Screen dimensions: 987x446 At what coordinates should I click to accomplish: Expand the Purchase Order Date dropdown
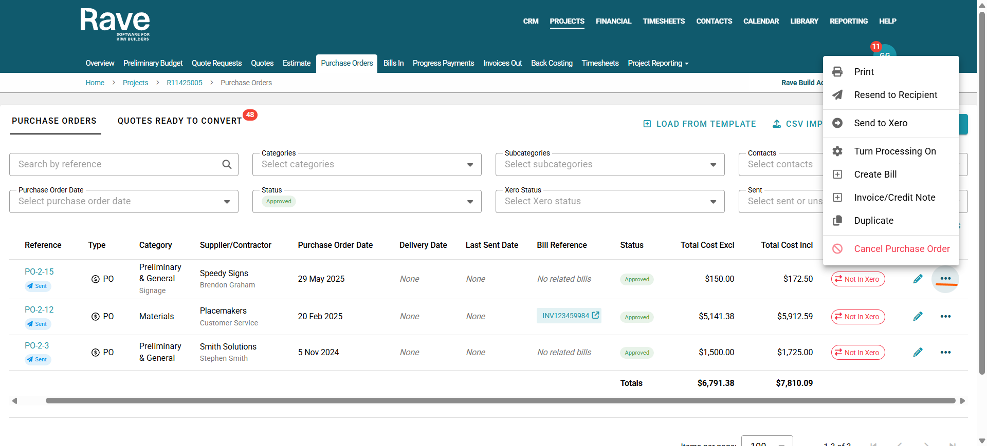[227, 202]
